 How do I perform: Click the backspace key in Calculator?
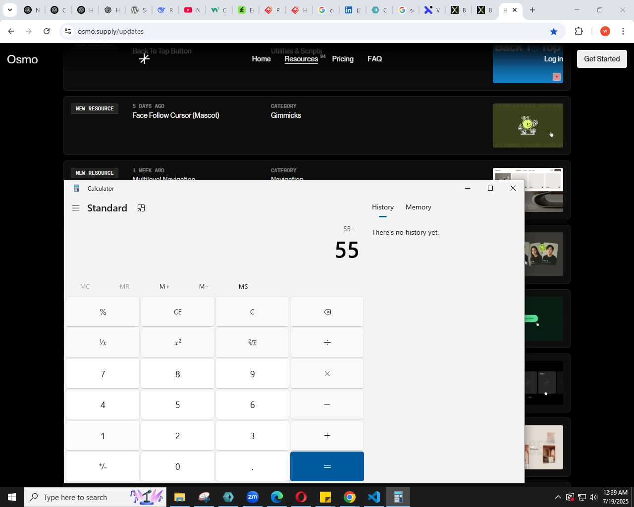coord(327,312)
